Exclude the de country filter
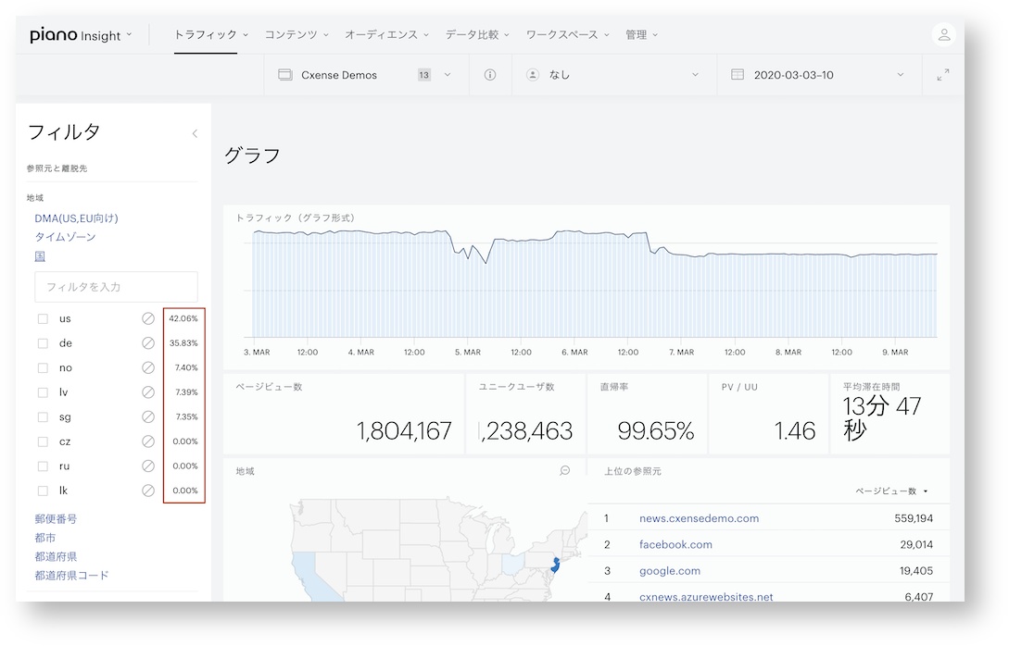The image size is (1009, 646). pyautogui.click(x=148, y=343)
